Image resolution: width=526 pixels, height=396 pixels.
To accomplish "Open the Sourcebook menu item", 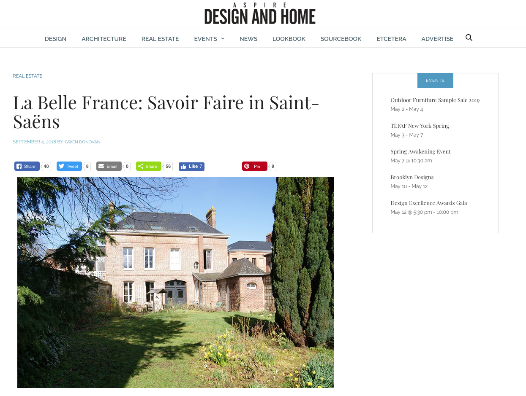I will tap(341, 39).
